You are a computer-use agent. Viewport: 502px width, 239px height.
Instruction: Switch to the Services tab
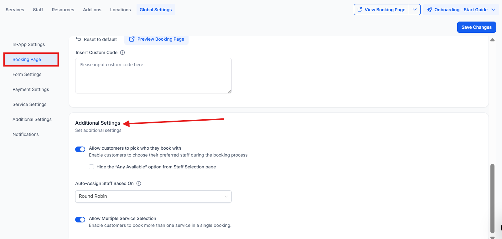tap(15, 10)
